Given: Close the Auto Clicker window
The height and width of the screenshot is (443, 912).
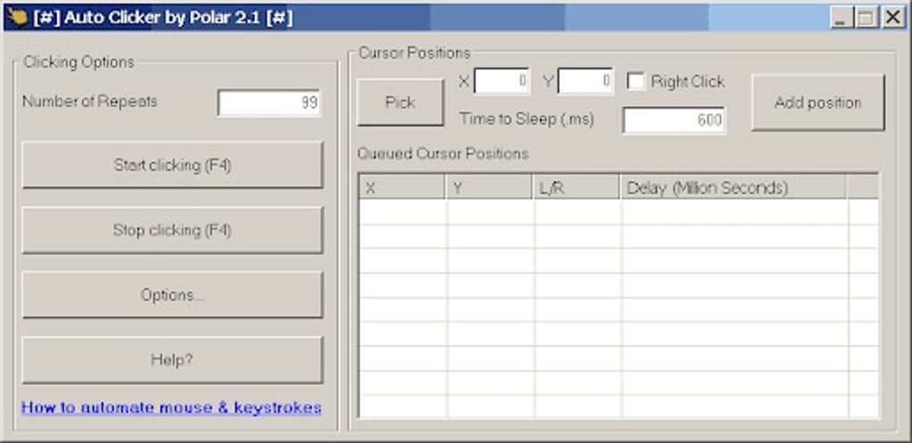Looking at the screenshot, I should click(892, 18).
